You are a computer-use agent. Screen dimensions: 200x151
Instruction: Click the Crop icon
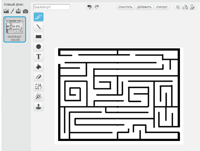[178, 7]
